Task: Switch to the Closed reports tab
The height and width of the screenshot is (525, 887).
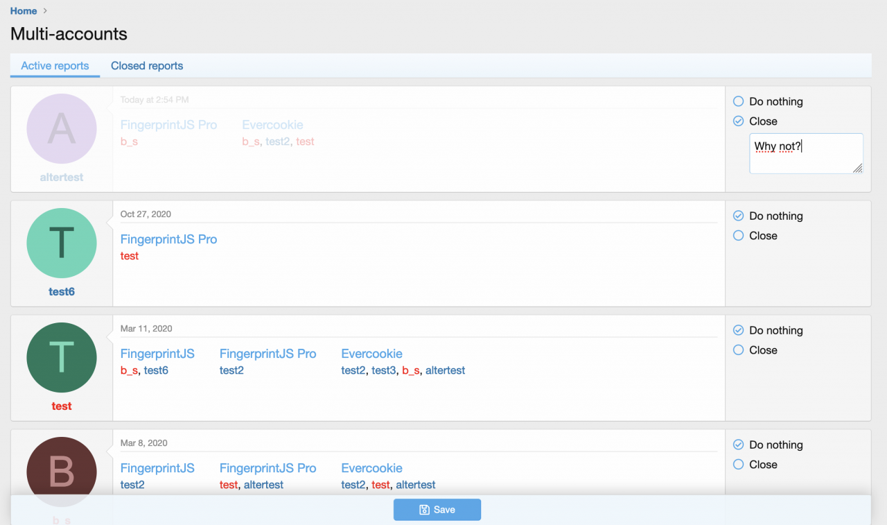Action: [147, 66]
